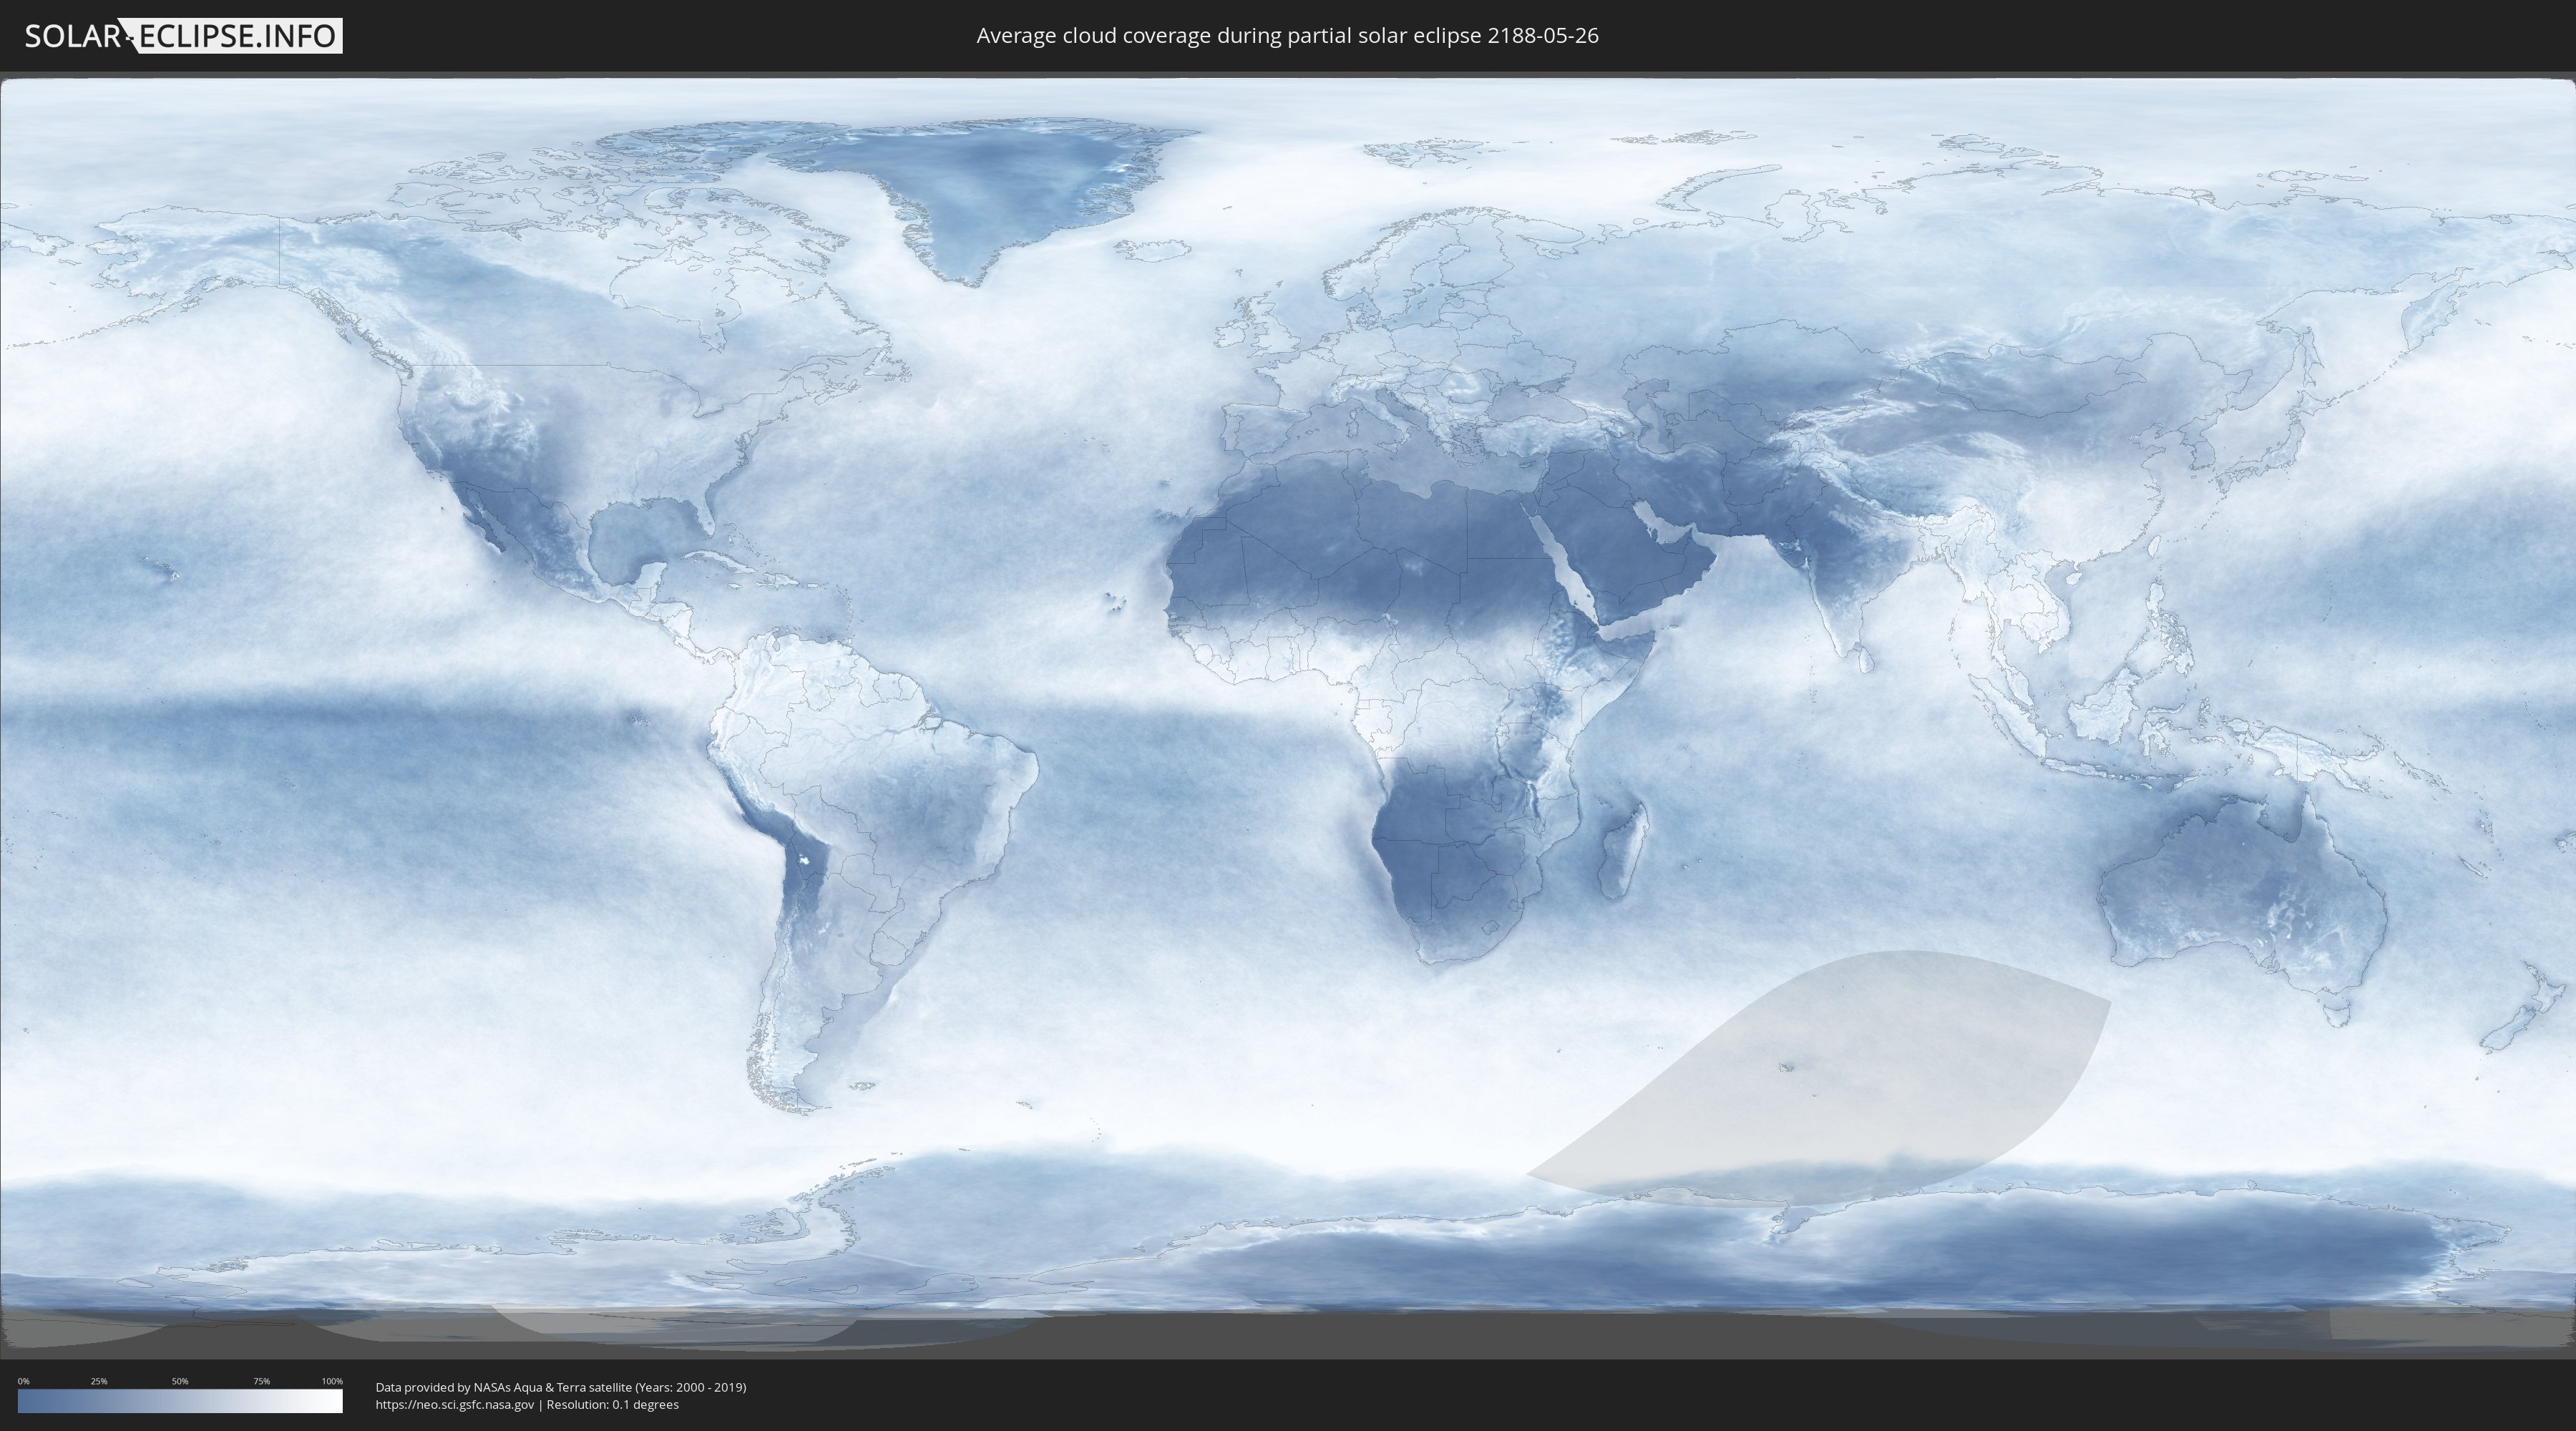
Task: Click the cloud coverage gradient color bar
Action: 180,1401
